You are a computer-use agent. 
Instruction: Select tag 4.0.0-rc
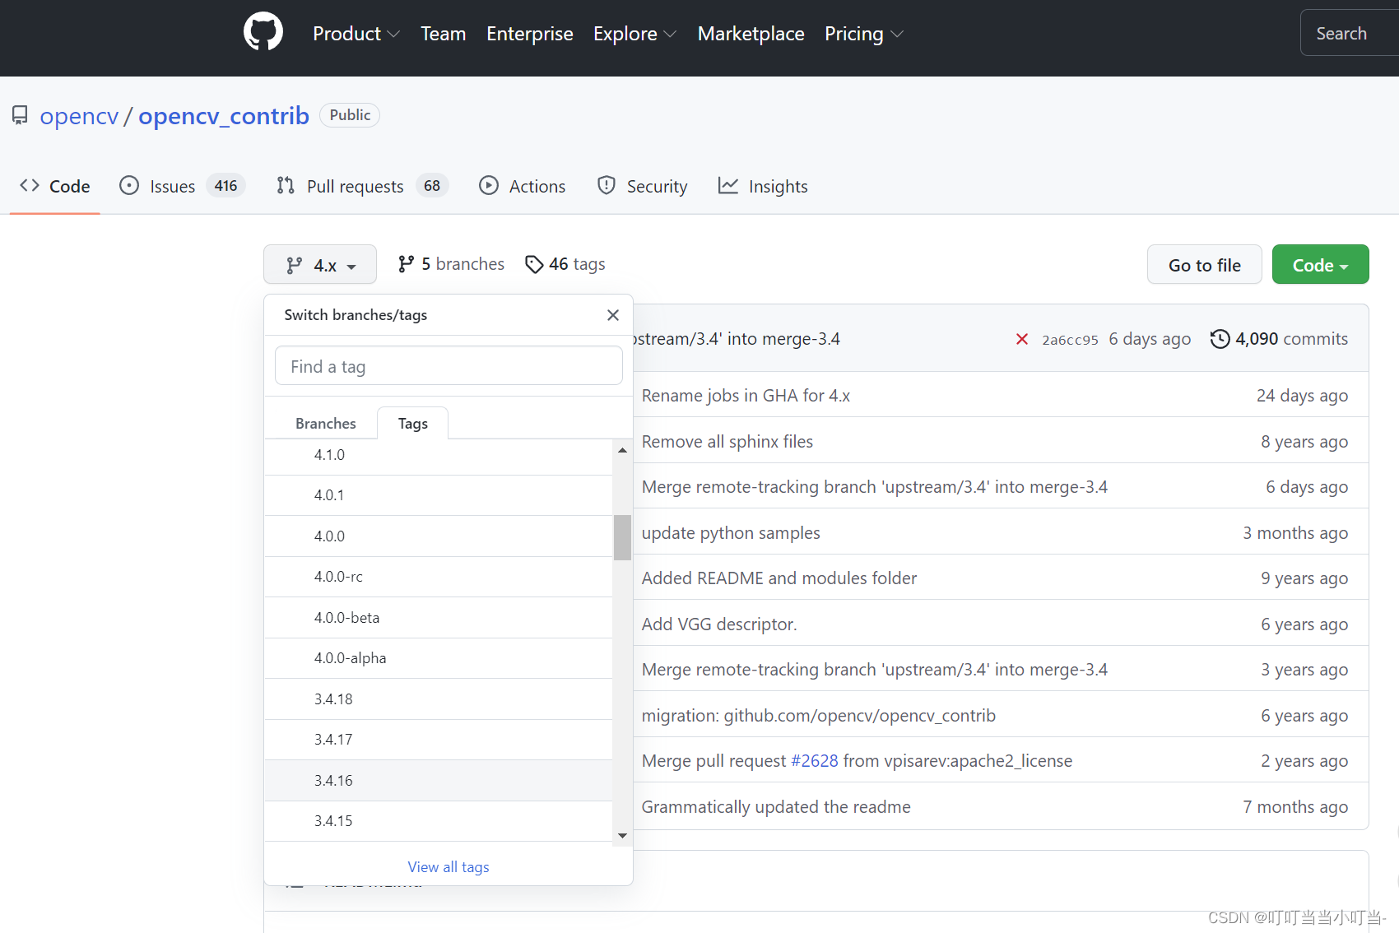[438, 577]
